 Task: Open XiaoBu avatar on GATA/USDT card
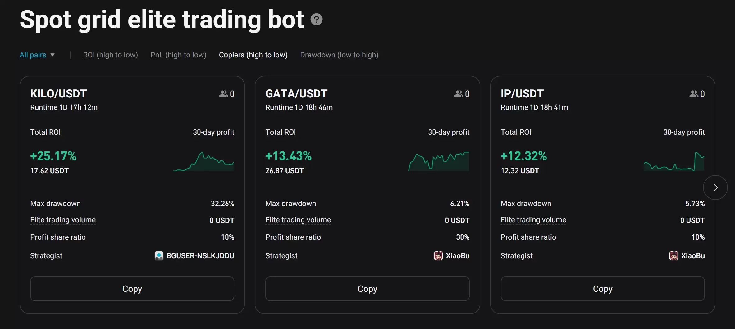(x=438, y=255)
